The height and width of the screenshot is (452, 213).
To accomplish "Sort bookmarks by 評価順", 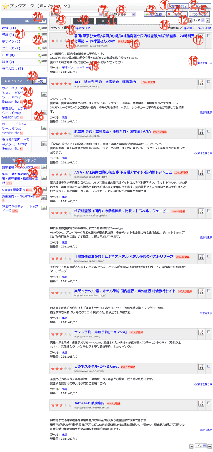I will (188, 27).
